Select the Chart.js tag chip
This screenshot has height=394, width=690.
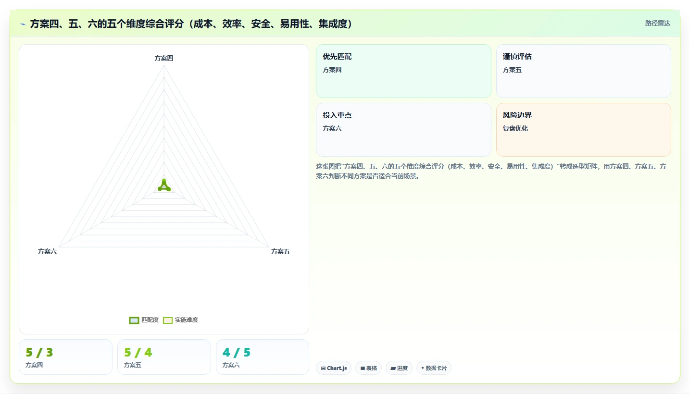[x=334, y=368]
